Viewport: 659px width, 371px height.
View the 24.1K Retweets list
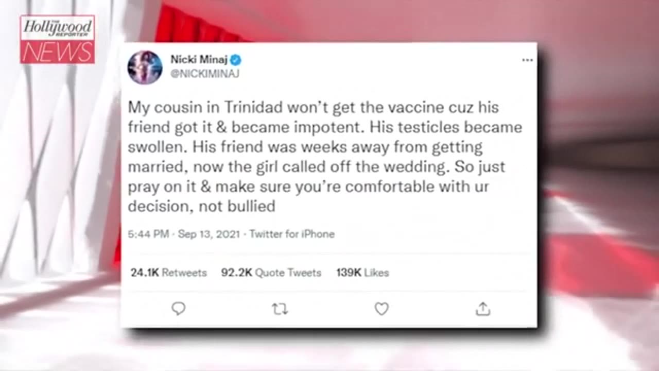[168, 273]
